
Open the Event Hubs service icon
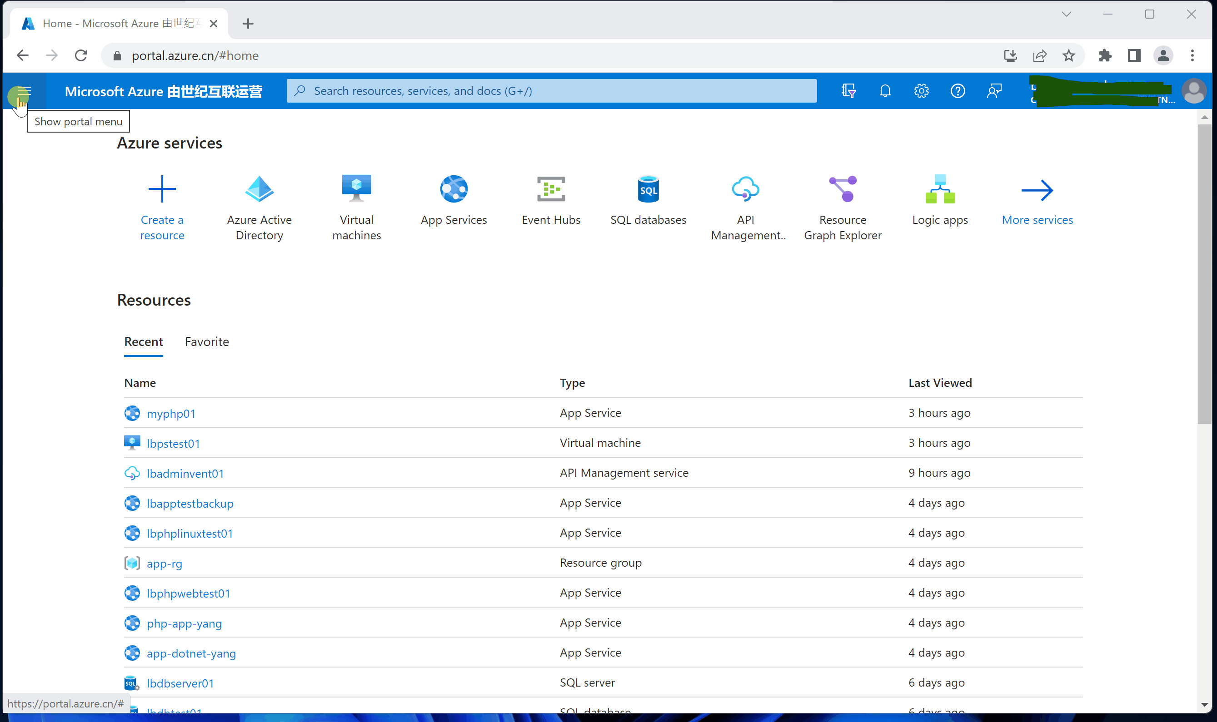pos(551,189)
